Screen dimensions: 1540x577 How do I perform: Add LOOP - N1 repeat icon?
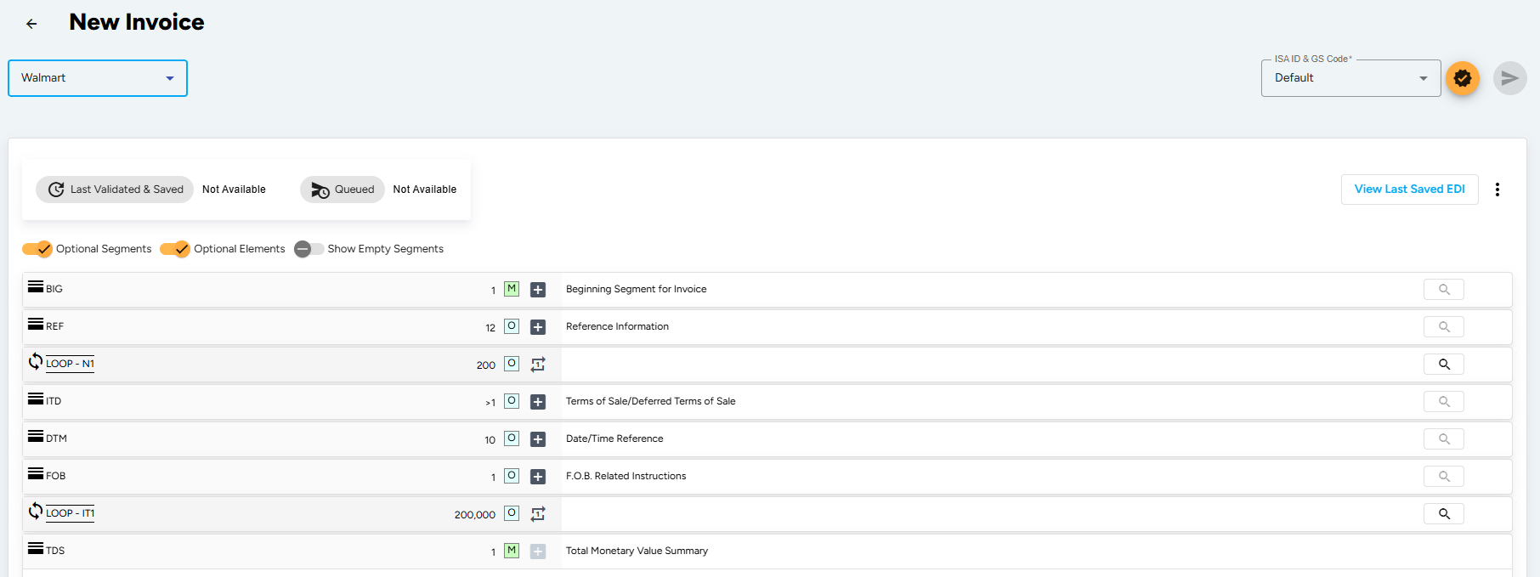point(538,365)
